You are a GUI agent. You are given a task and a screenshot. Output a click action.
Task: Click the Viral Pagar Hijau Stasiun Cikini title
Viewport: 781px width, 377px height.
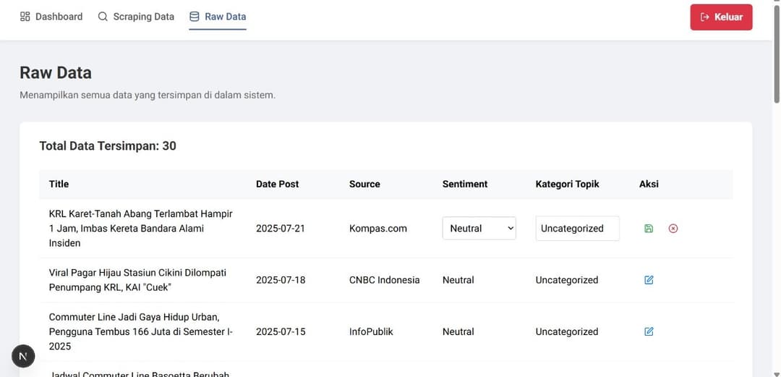point(137,280)
